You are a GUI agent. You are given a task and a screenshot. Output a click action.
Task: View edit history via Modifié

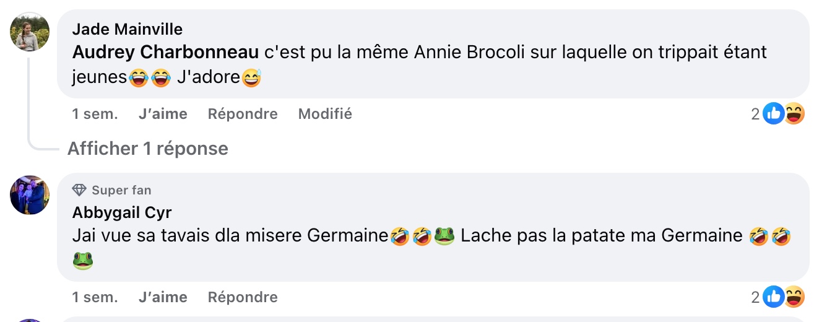click(325, 114)
